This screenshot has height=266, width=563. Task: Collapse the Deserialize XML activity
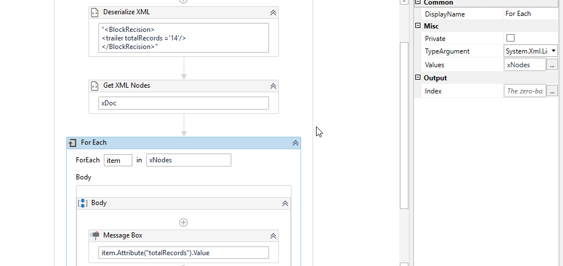pyautogui.click(x=273, y=13)
